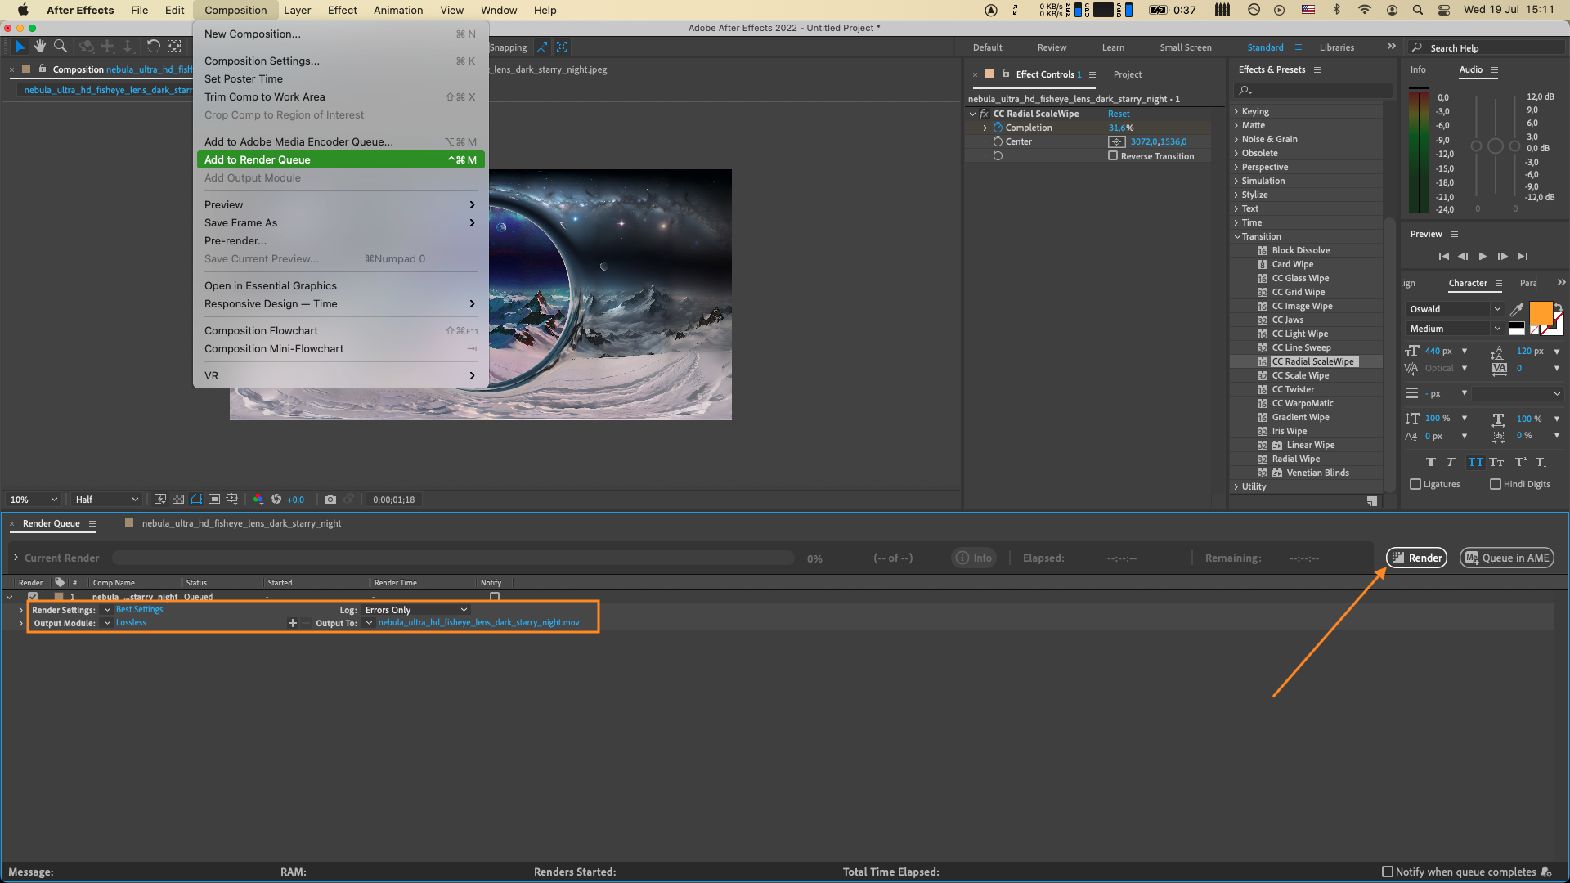The width and height of the screenshot is (1570, 883).
Task: Select the Zoom magnifier tool
Action: [60, 47]
